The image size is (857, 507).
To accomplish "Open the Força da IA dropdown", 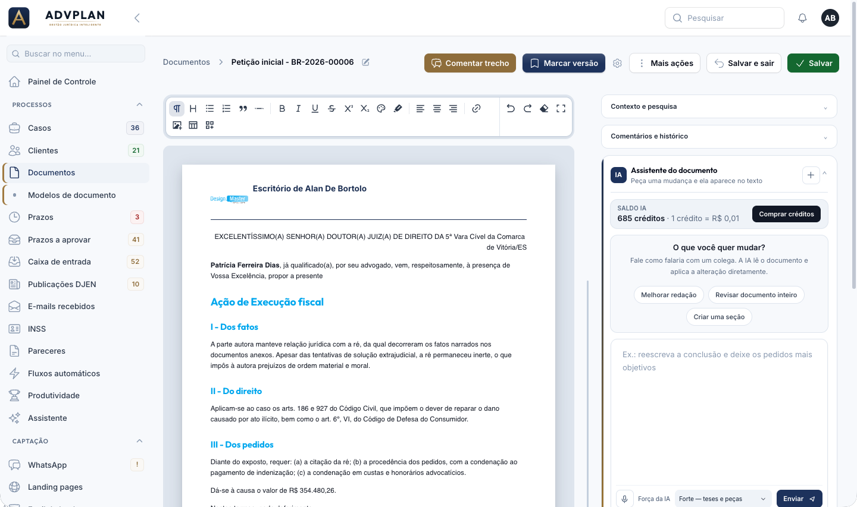I will 722,499.
